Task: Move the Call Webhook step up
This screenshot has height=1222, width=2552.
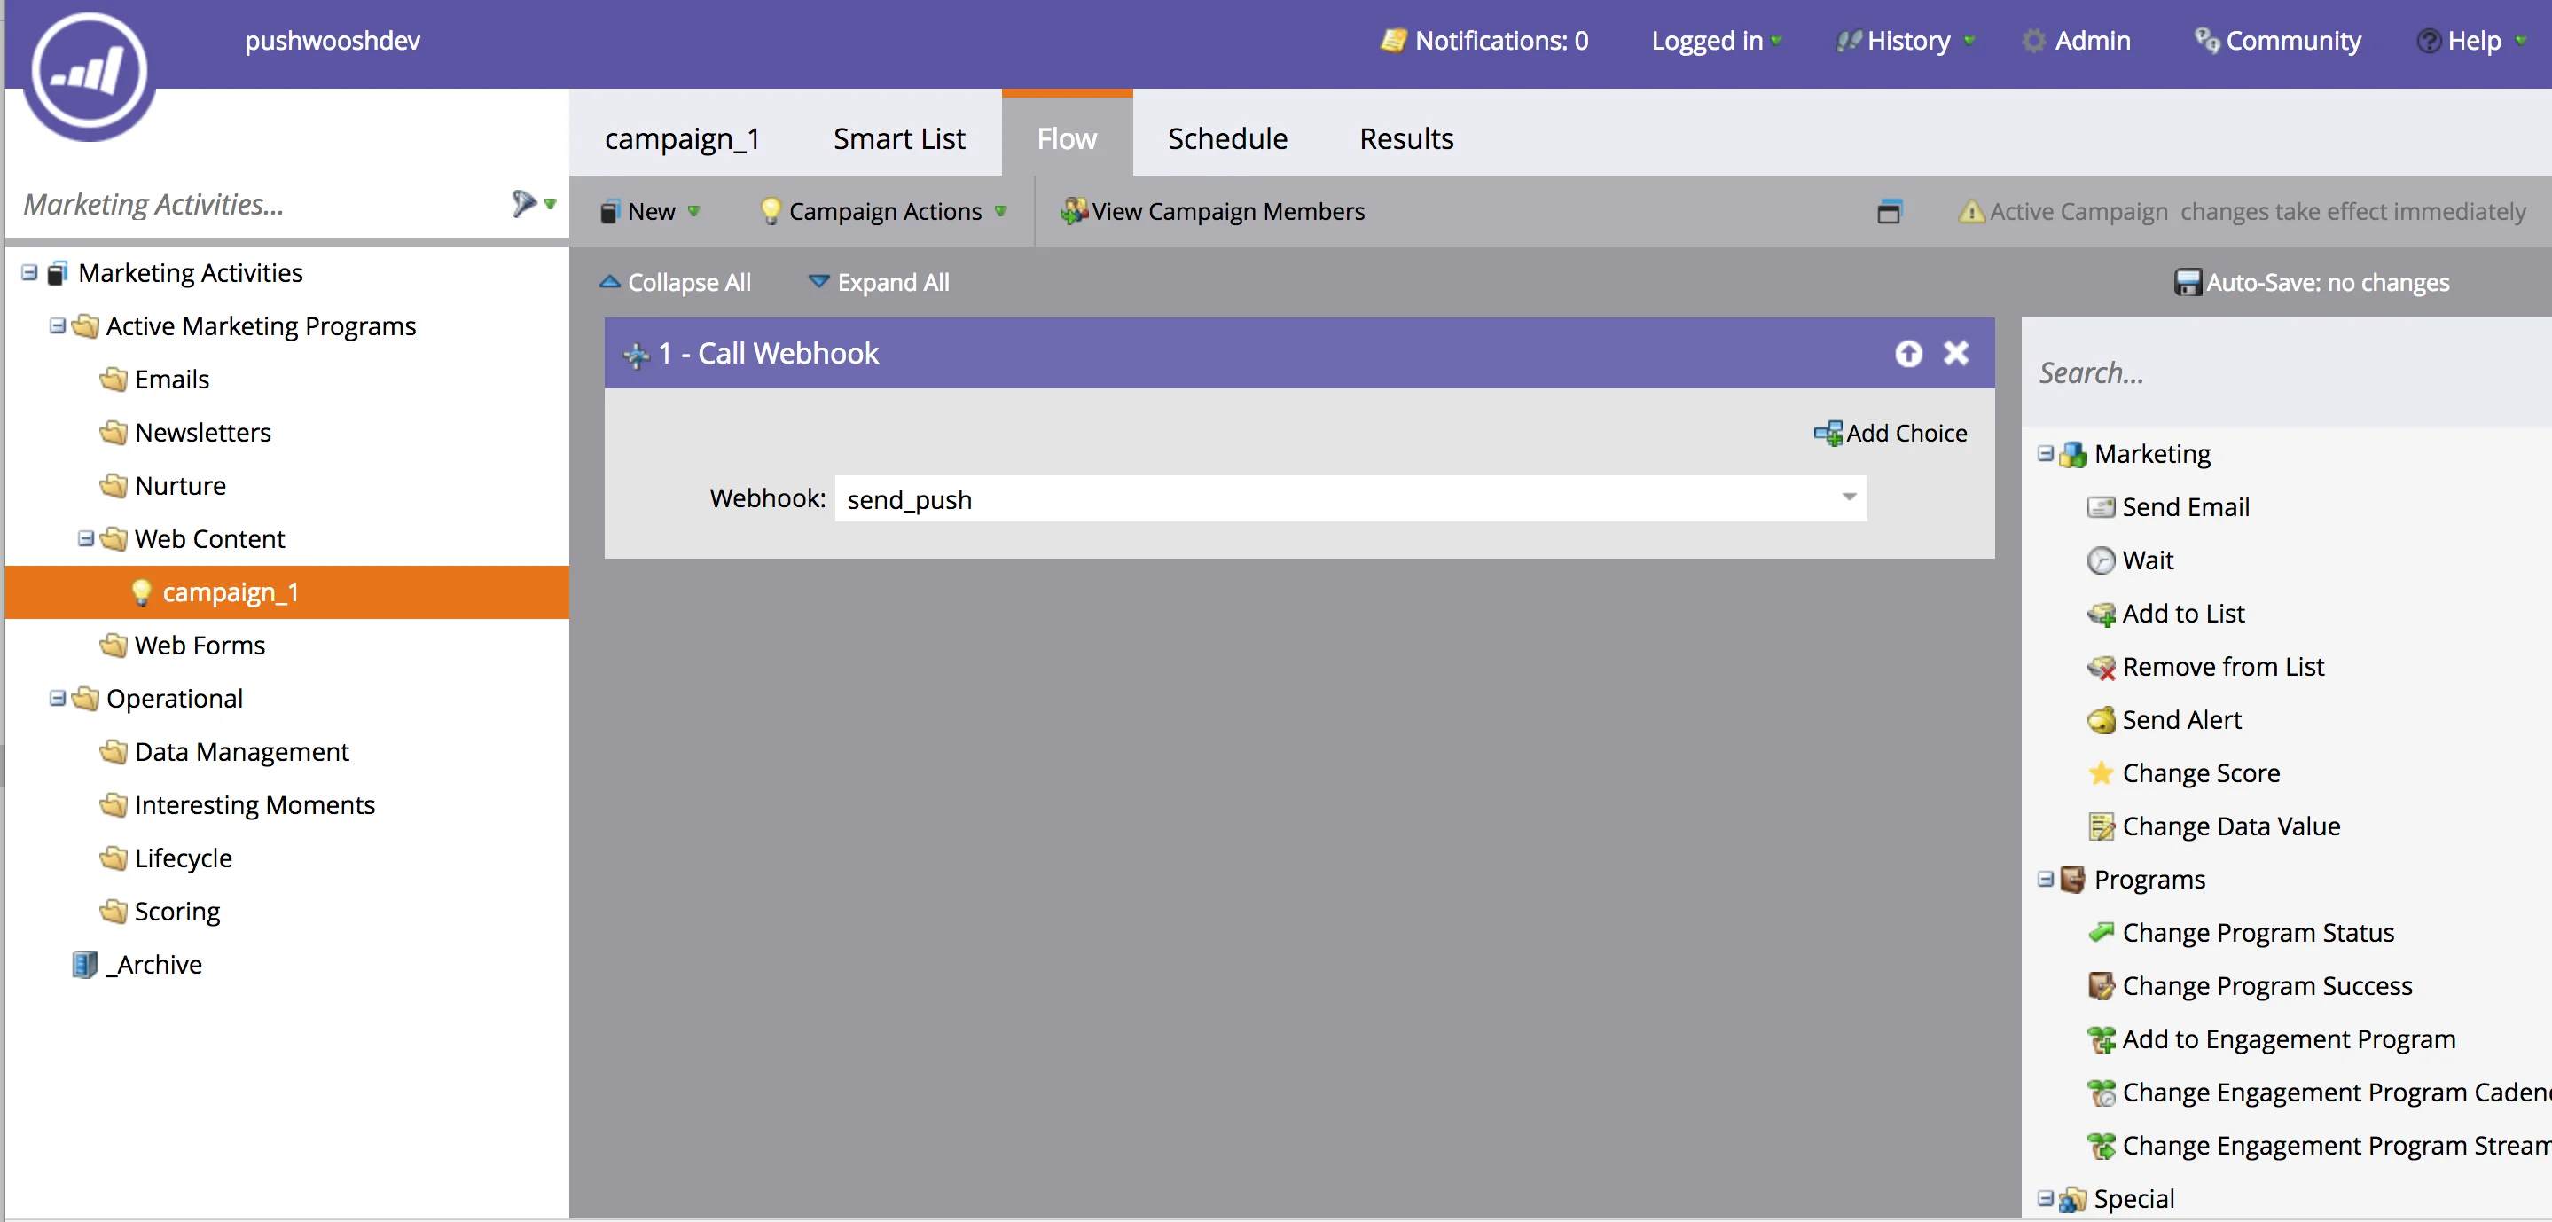Action: coord(1908,354)
